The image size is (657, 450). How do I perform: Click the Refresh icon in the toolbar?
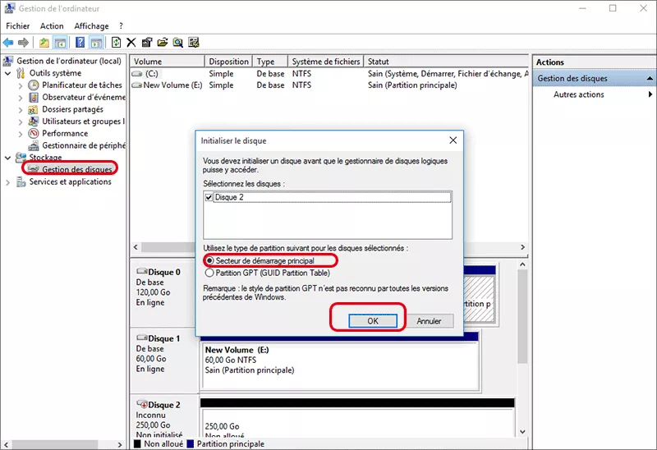[117, 42]
